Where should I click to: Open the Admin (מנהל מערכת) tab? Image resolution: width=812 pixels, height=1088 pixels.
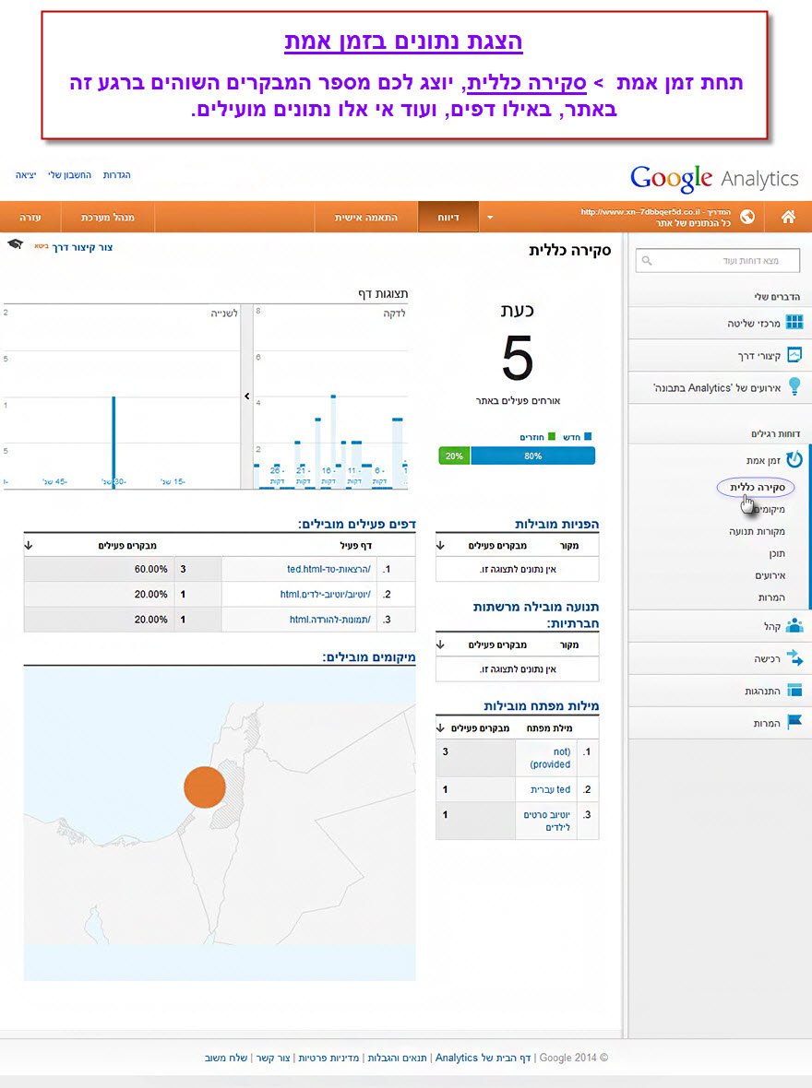pos(108,218)
